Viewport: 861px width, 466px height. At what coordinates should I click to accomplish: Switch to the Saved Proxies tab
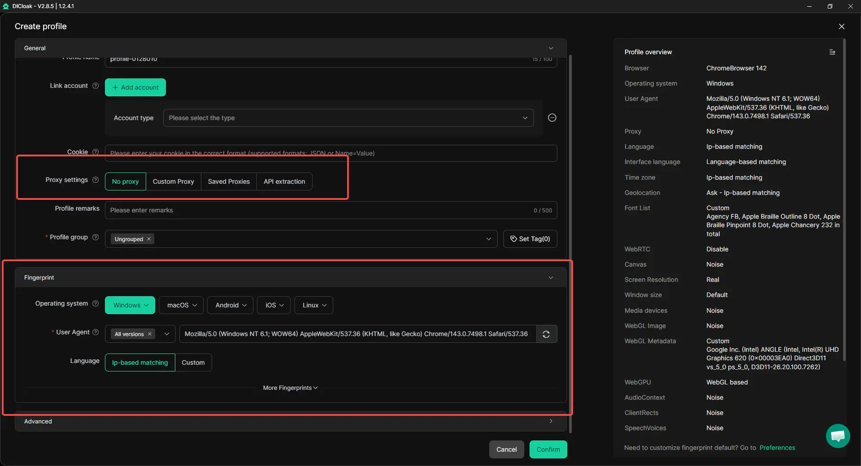tap(229, 182)
